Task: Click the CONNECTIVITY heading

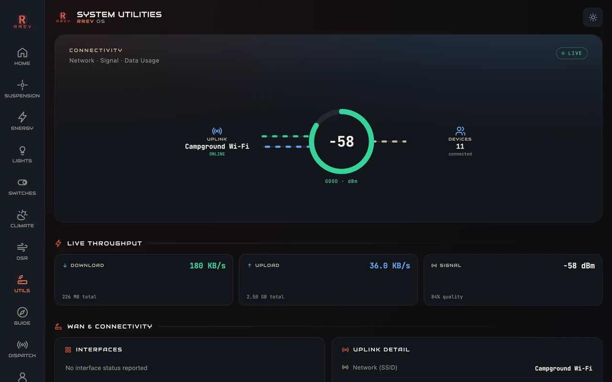Action: (96, 50)
